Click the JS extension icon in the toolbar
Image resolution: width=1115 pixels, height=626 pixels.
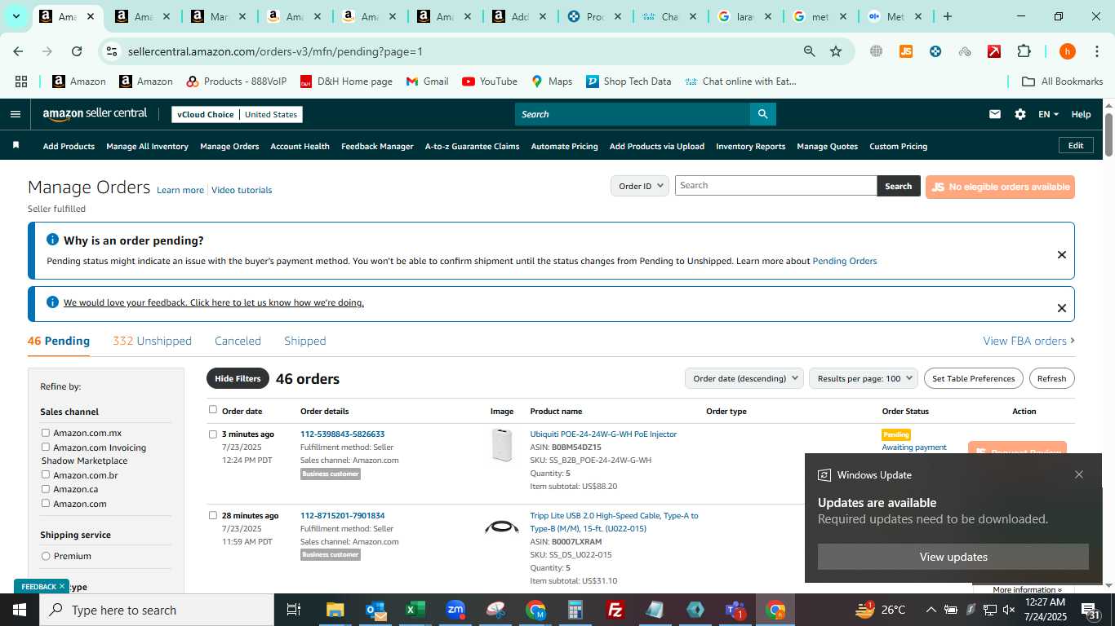[x=905, y=51]
